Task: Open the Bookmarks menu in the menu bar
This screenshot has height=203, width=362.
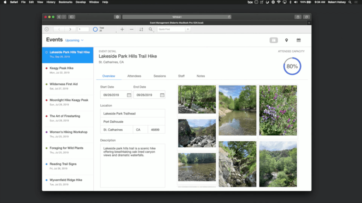Action: point(65,2)
